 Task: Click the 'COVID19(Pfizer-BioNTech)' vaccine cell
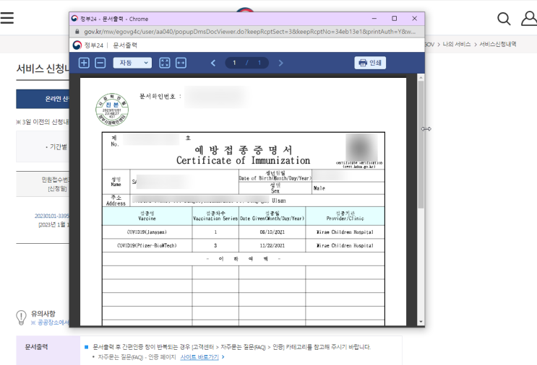coord(147,245)
